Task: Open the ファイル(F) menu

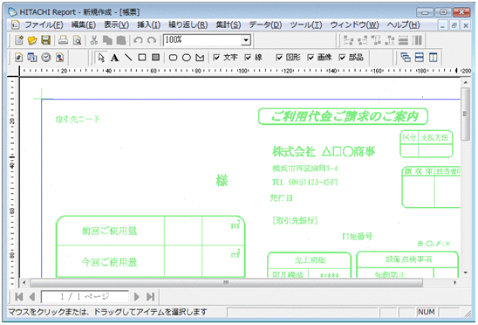Action: click(44, 24)
